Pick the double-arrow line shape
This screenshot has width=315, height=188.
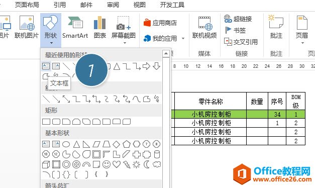coord(66,99)
